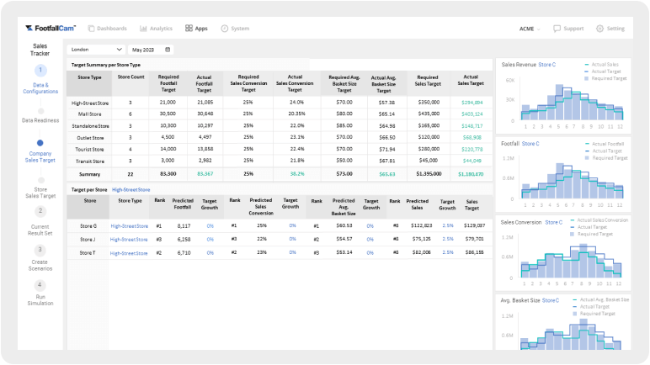Go to Company Sales Target step

[40, 157]
